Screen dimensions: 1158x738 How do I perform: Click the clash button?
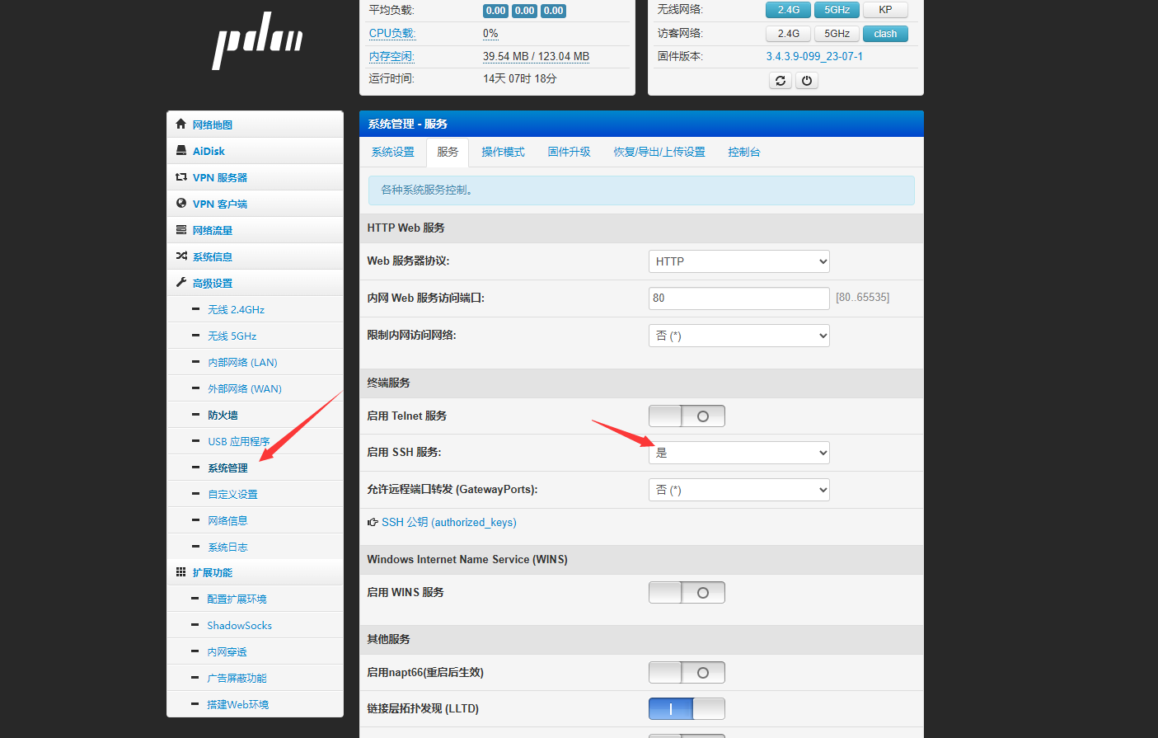[885, 34]
